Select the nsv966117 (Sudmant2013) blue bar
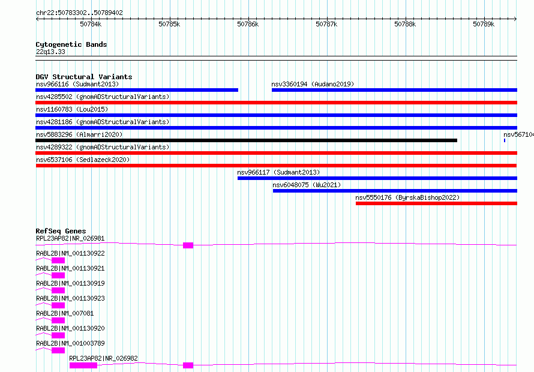The image size is (534, 372). [x=377, y=178]
